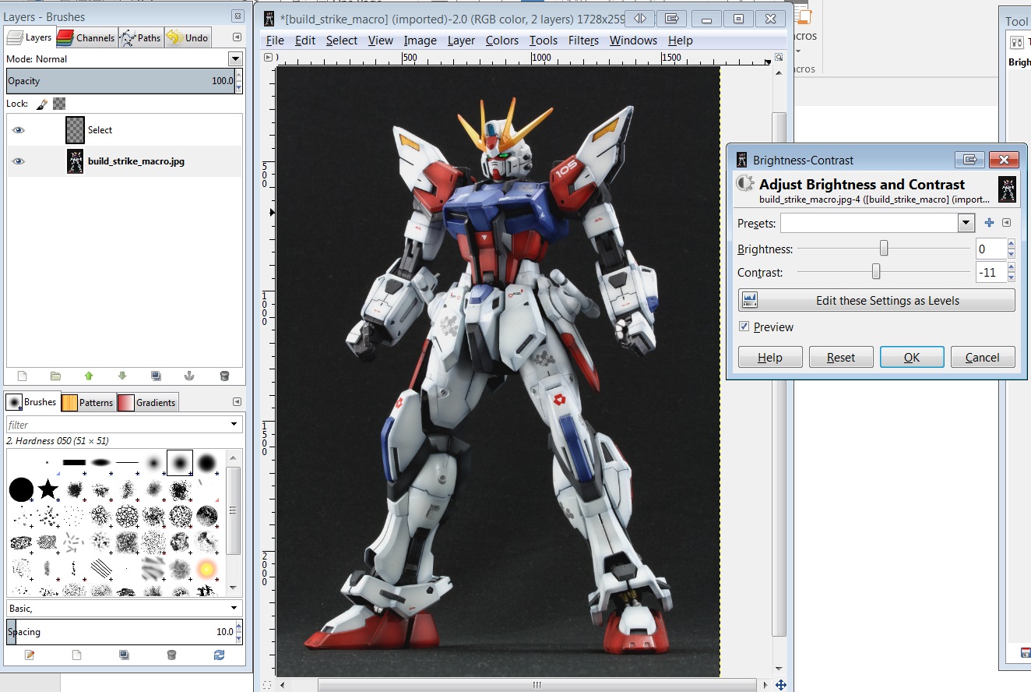Raise the selected layer with green up arrow
This screenshot has height=692, width=1031.
click(x=89, y=376)
